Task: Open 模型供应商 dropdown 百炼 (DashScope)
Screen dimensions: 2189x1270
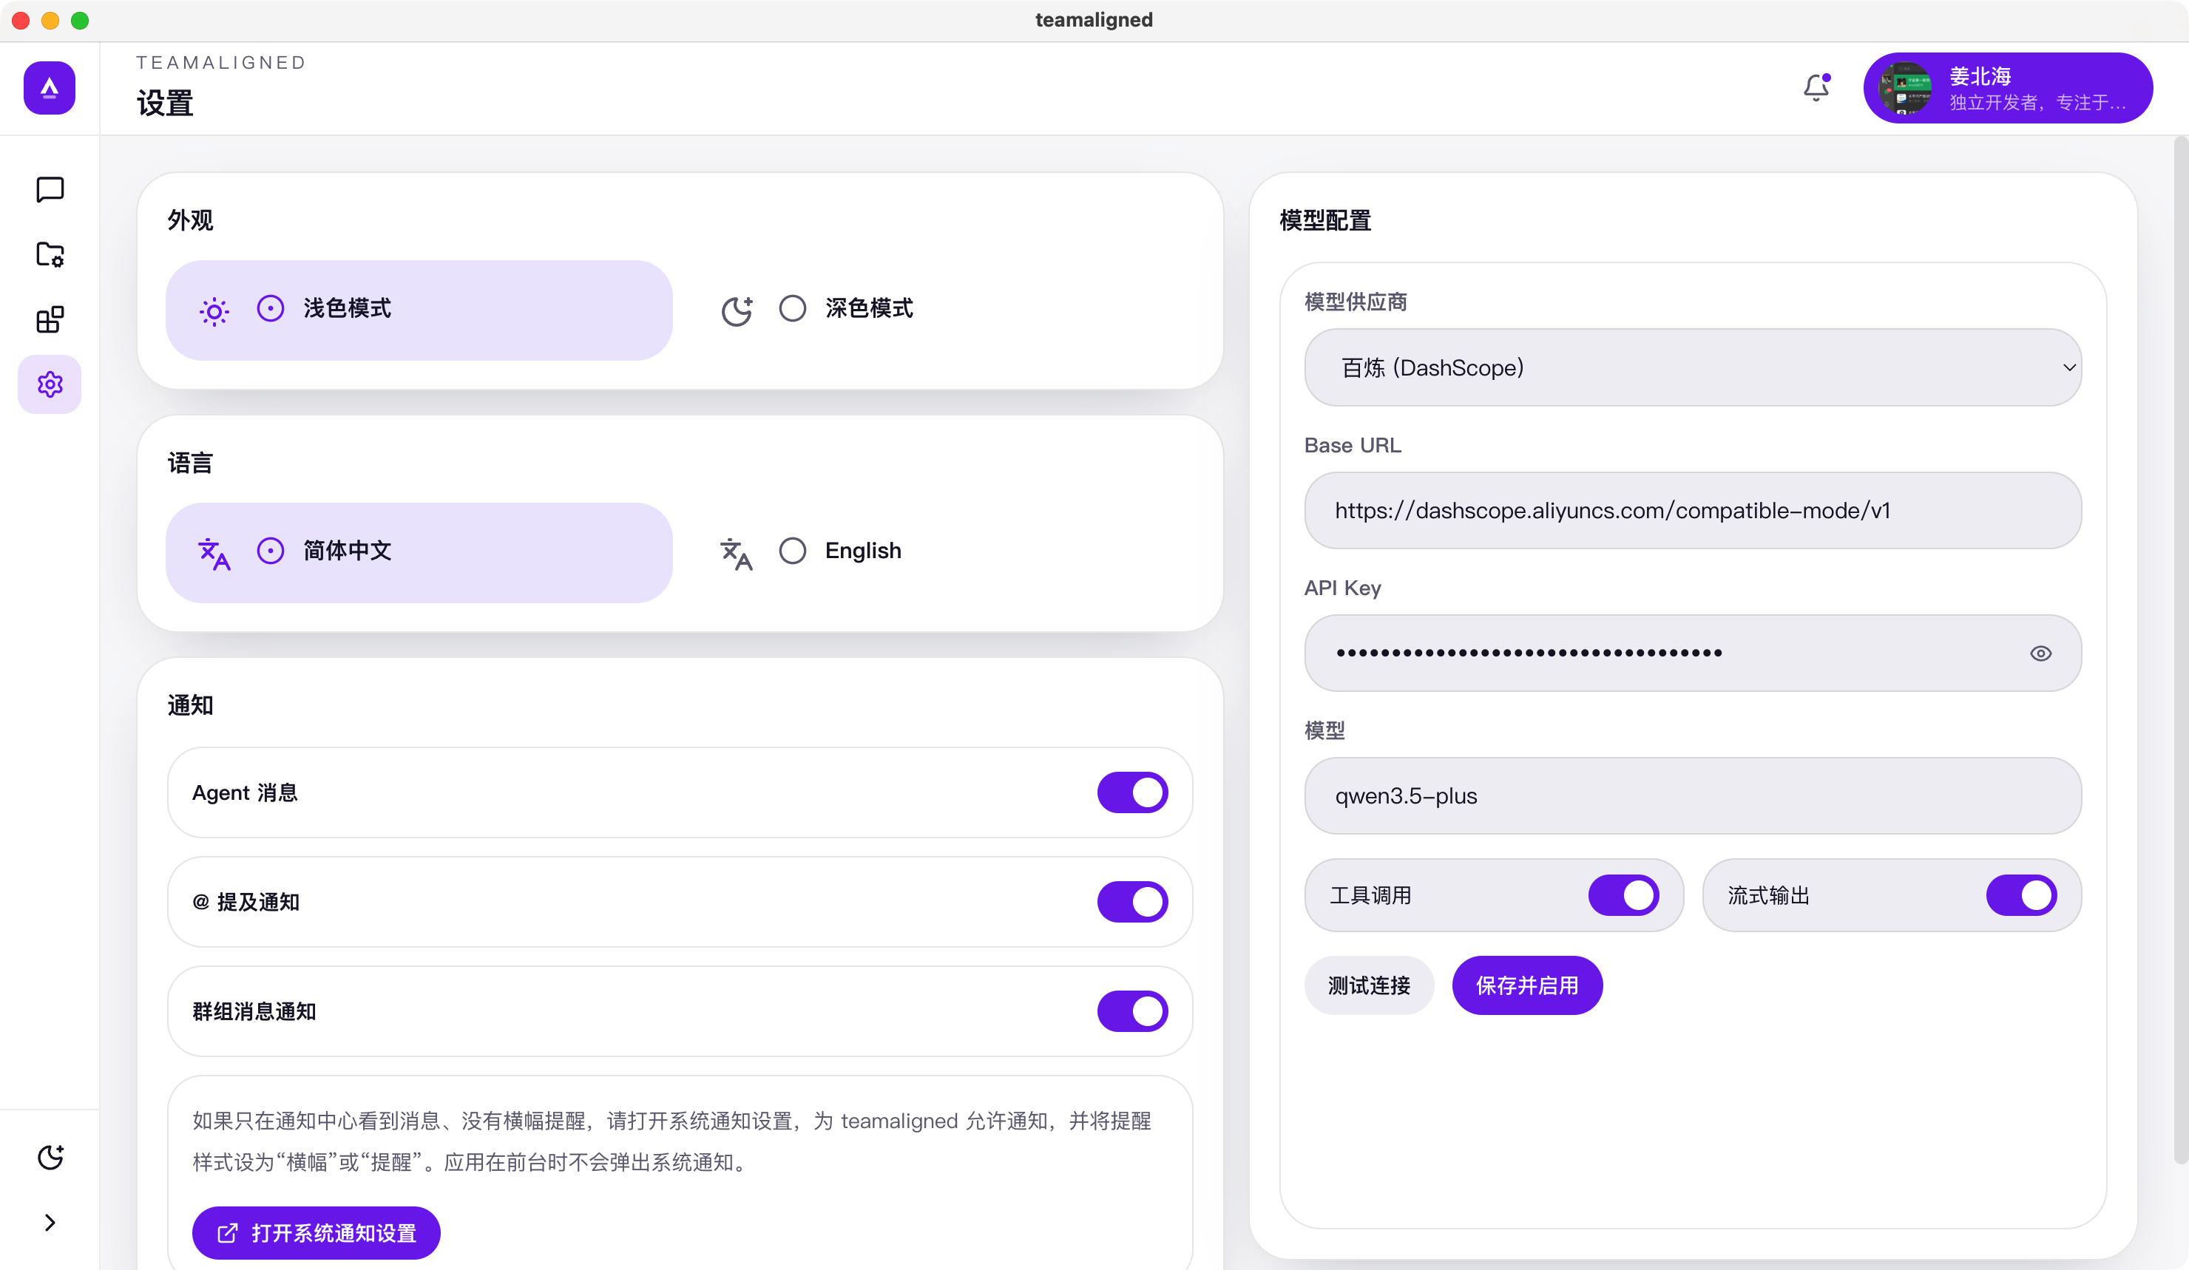Action: coord(1692,367)
